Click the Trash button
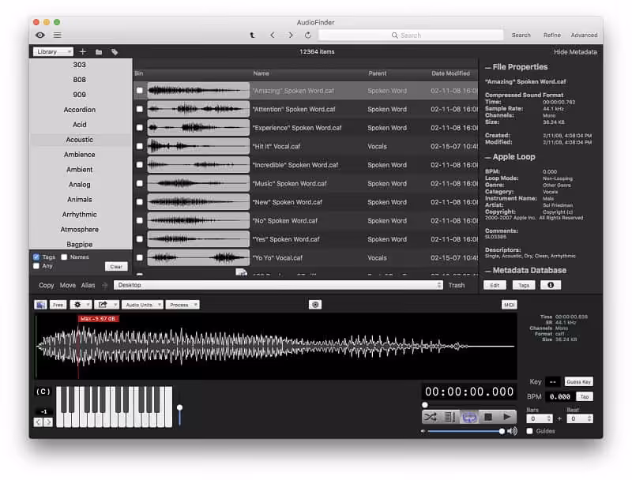 tap(457, 285)
